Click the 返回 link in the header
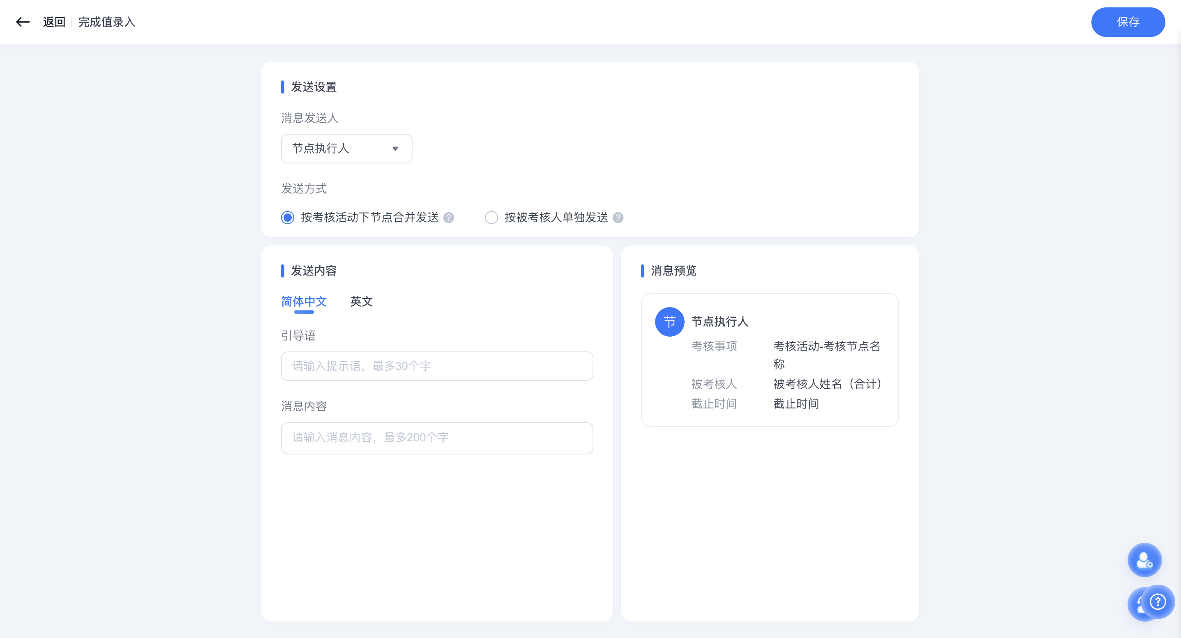Screen dimensions: 1181x638 pyautogui.click(x=54, y=22)
